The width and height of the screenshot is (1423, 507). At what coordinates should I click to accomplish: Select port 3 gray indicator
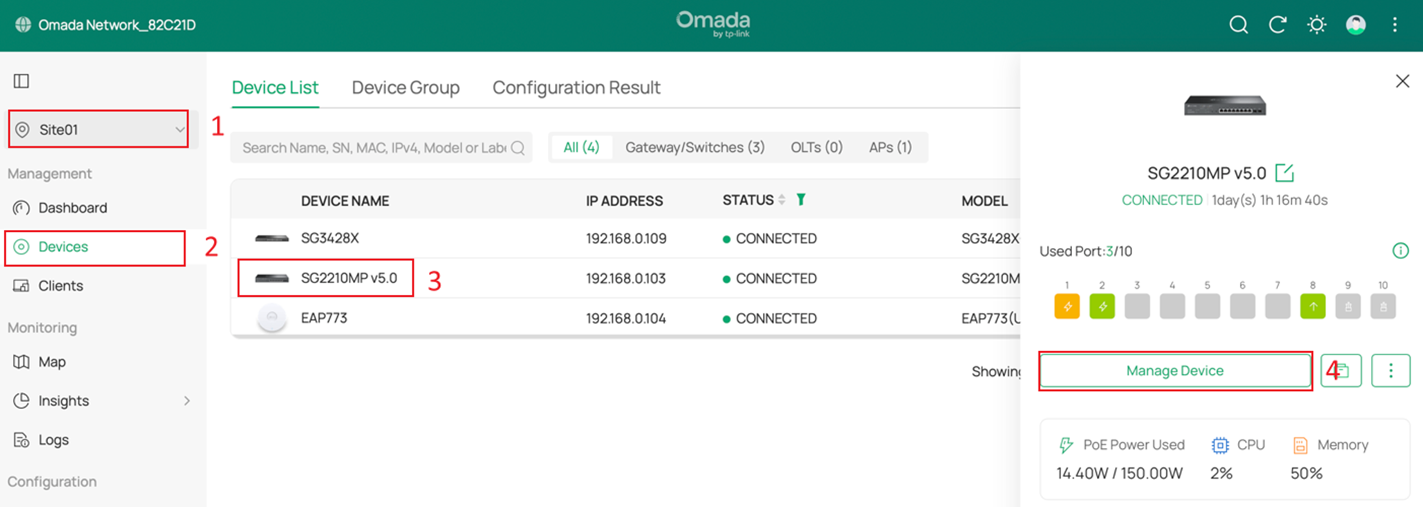pyautogui.click(x=1137, y=306)
